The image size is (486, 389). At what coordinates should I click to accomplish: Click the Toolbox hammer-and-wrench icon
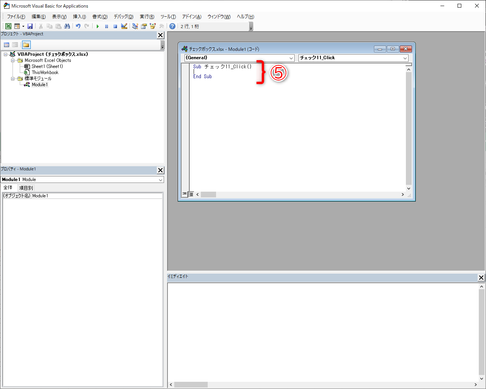(161, 26)
